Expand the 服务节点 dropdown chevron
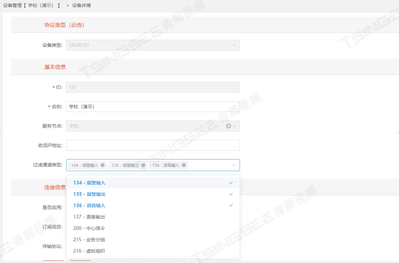Viewport: 399px width, 263px height. [235, 126]
